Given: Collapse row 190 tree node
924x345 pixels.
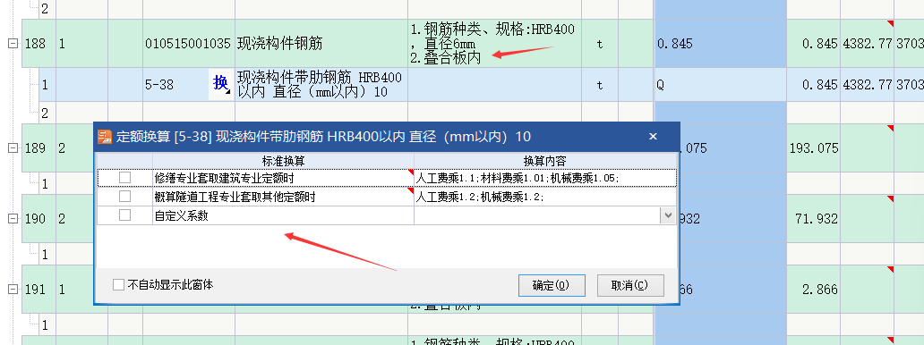Looking at the screenshot, I should pos(12,219).
